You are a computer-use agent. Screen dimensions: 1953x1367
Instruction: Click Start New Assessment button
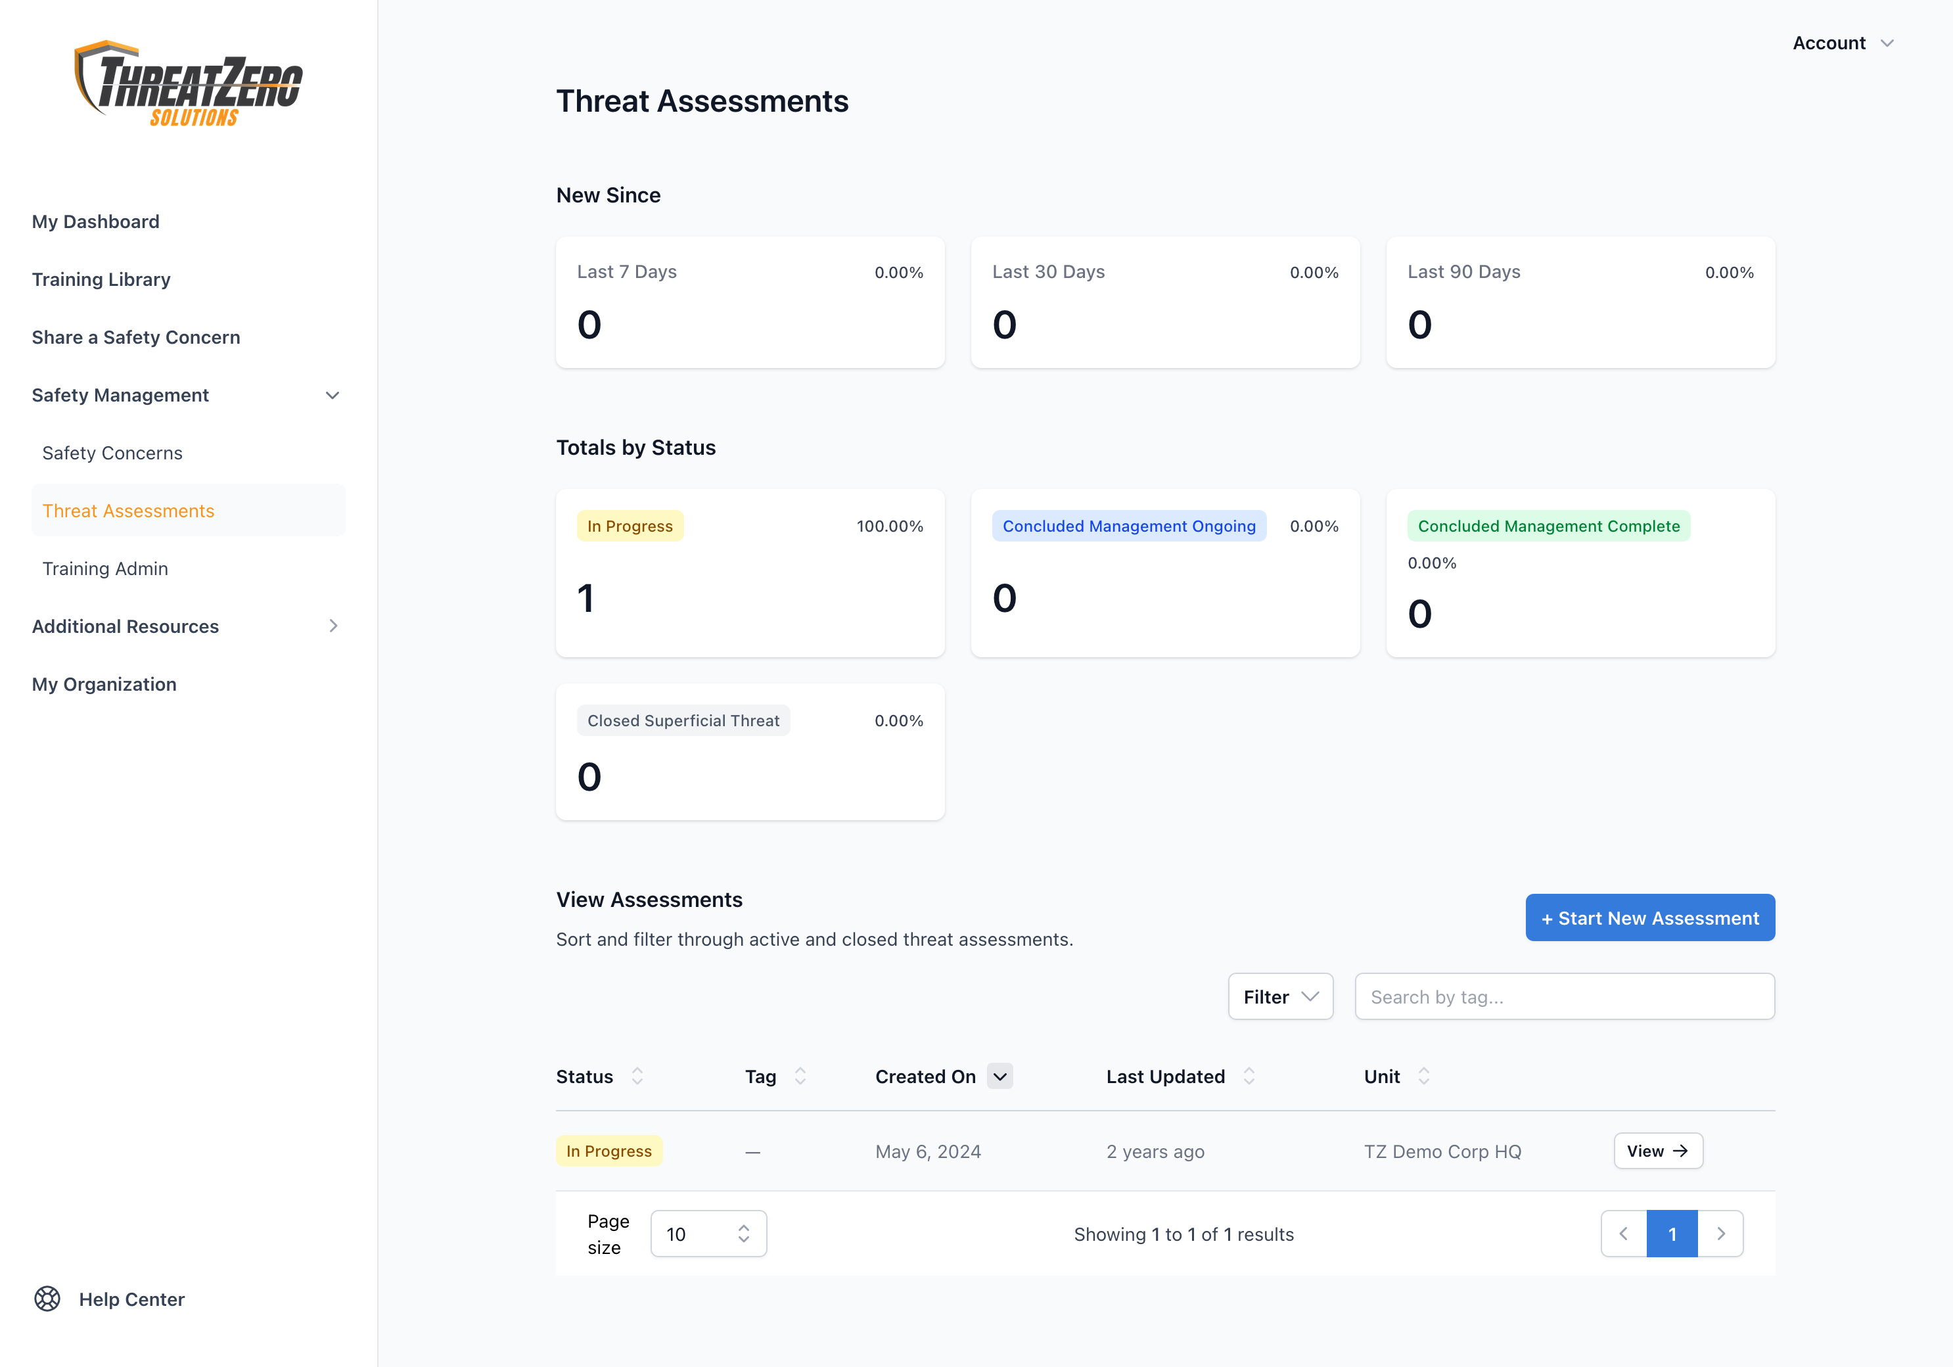(x=1649, y=918)
